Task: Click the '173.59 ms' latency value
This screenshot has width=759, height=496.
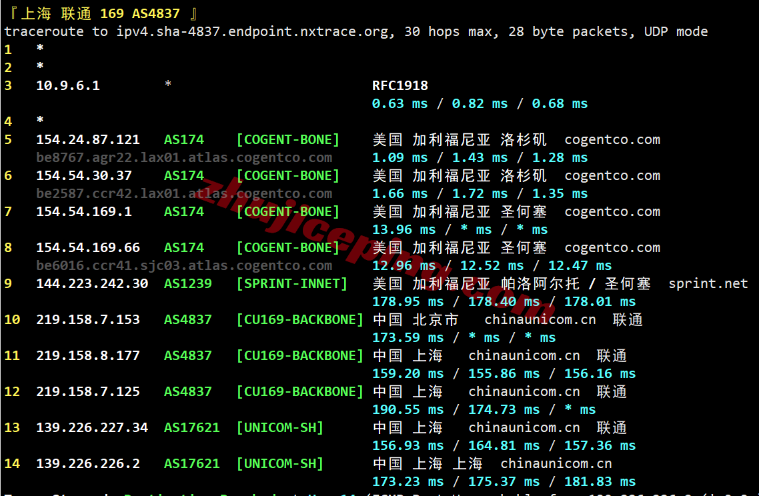Action: point(408,338)
